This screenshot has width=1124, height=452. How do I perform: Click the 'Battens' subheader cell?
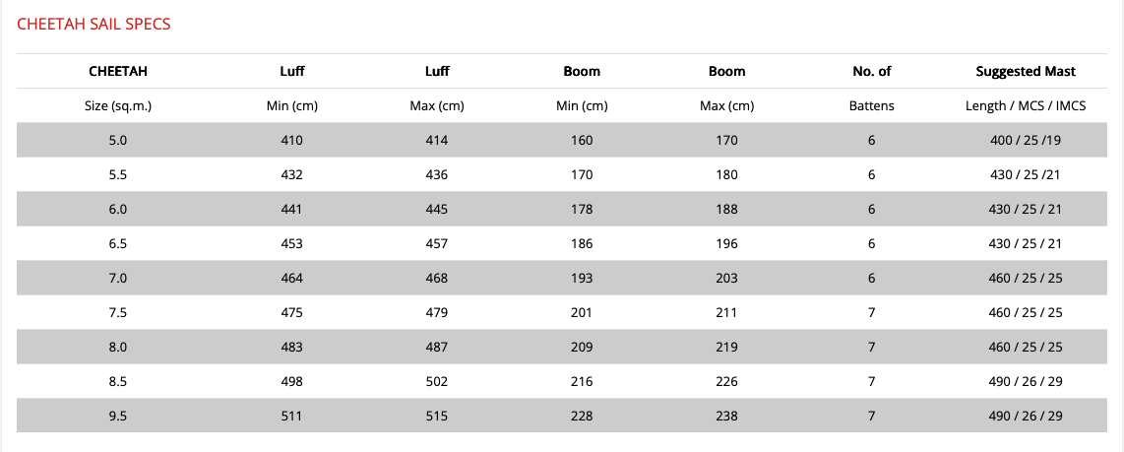(x=871, y=105)
